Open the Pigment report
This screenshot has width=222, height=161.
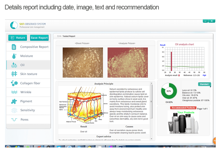[29, 101]
